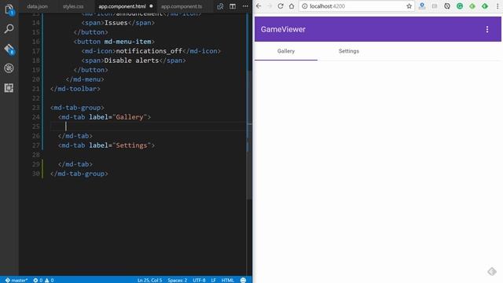Click the closing md-tab-group tag on line 30
This screenshot has height=283, width=503.
pyautogui.click(x=79, y=174)
